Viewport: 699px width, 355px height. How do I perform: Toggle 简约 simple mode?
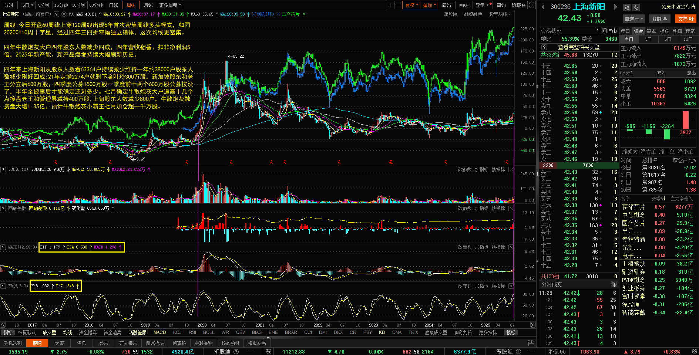(x=501, y=5)
